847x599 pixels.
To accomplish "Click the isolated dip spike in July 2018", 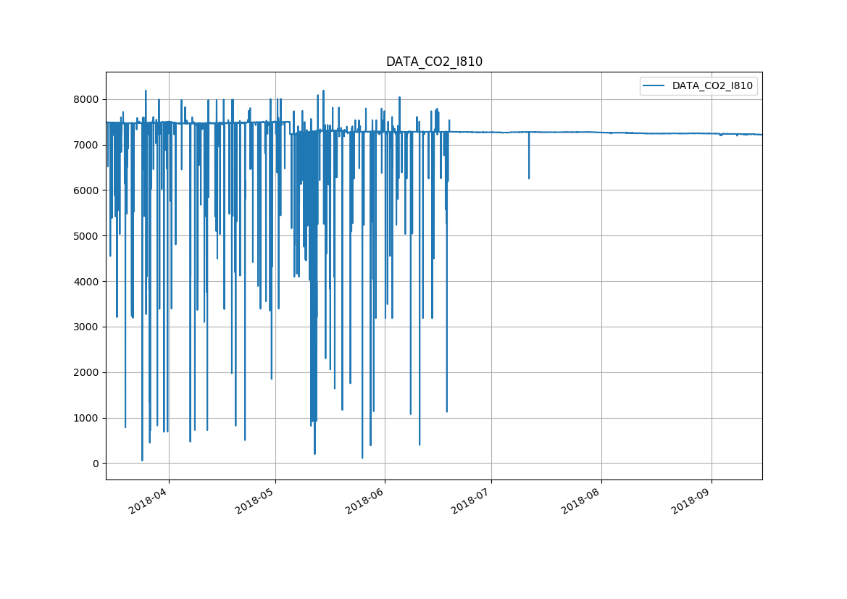I will (529, 159).
